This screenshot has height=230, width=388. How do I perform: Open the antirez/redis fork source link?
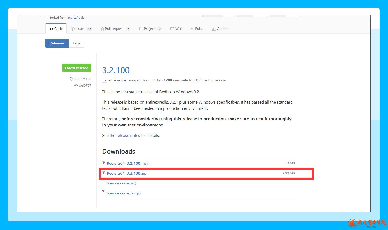[76, 18]
